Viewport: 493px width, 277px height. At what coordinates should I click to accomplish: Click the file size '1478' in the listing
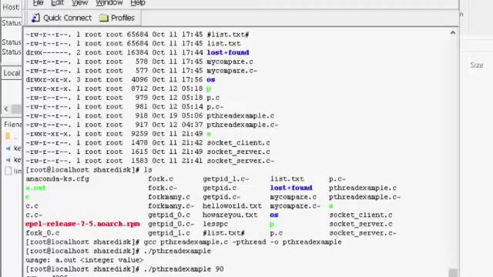pyautogui.click(x=139, y=143)
